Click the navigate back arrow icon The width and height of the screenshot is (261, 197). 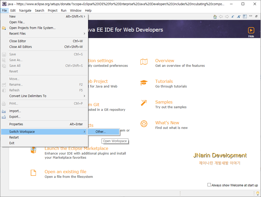[x=221, y=17]
